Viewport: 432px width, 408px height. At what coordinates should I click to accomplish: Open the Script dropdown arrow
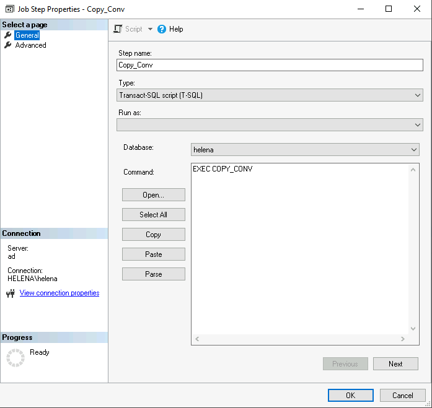click(x=150, y=29)
